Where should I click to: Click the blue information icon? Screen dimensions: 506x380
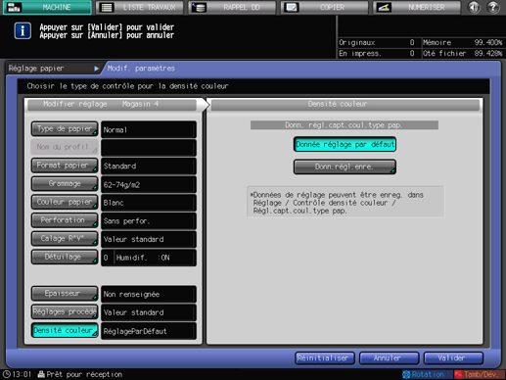pos(23,30)
